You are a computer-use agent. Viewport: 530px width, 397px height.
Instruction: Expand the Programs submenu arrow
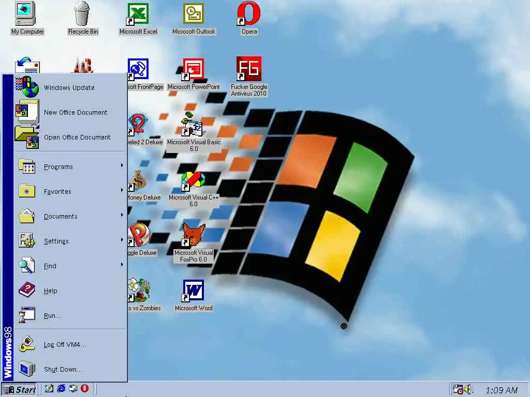pos(122,165)
